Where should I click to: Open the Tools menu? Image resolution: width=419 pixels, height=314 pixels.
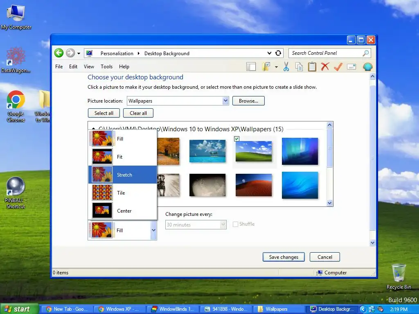point(106,67)
